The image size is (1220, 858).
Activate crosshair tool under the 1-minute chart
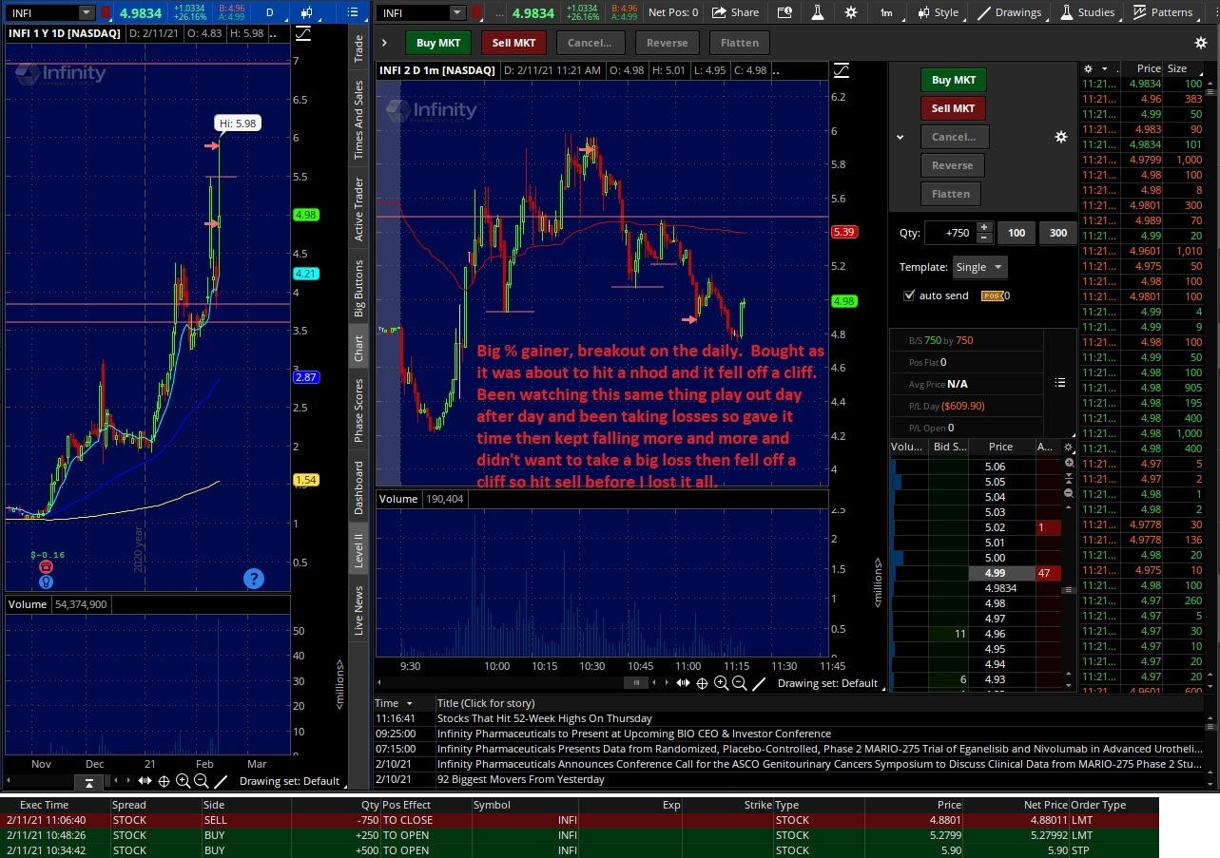click(x=702, y=683)
